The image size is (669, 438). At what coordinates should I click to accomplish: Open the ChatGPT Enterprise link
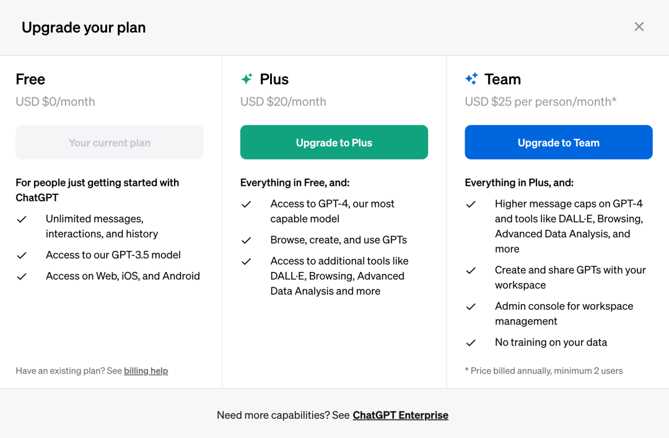(400, 415)
